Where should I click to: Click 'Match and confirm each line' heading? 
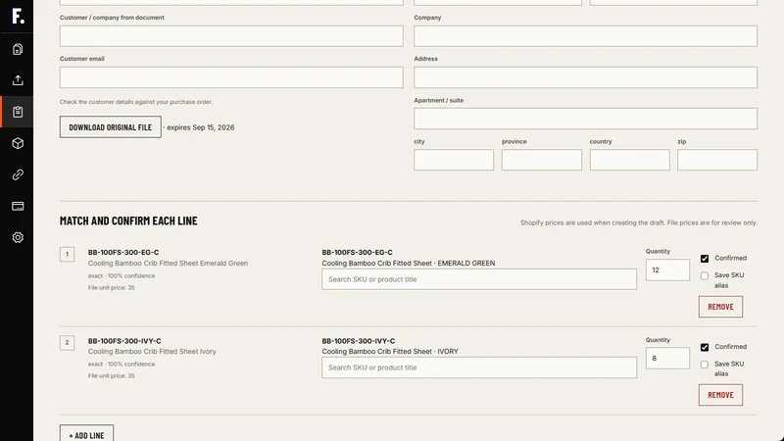pyautogui.click(x=128, y=220)
